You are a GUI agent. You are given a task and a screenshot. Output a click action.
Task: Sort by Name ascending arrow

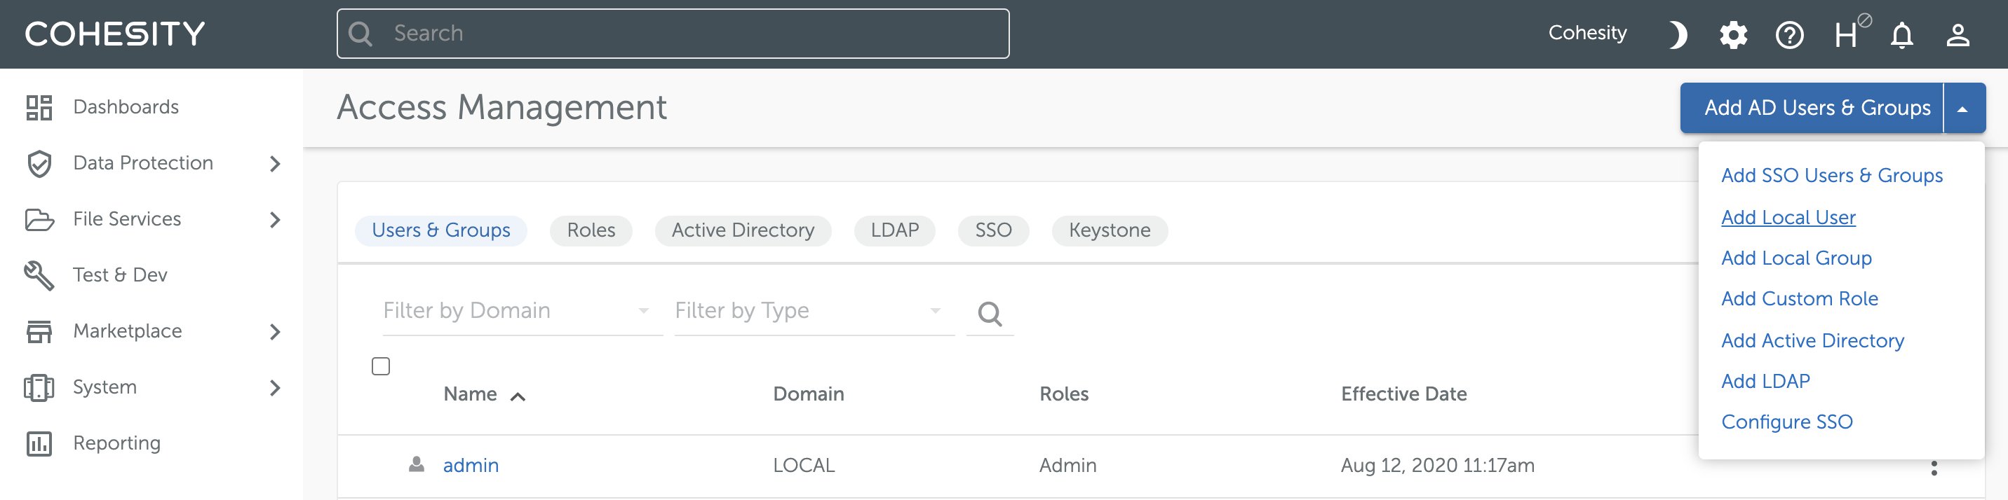pos(518,396)
